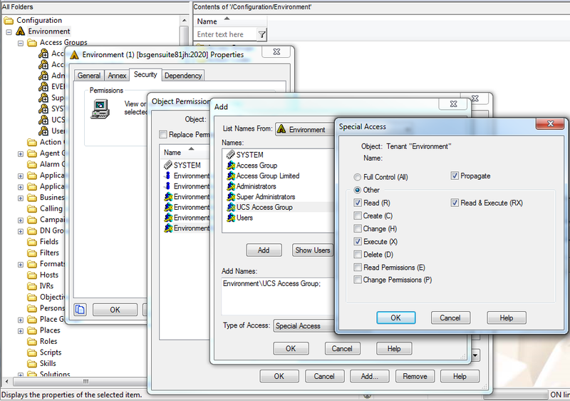Tick the Change Permissions (P) checkbox
The width and height of the screenshot is (570, 401).
coord(358,280)
